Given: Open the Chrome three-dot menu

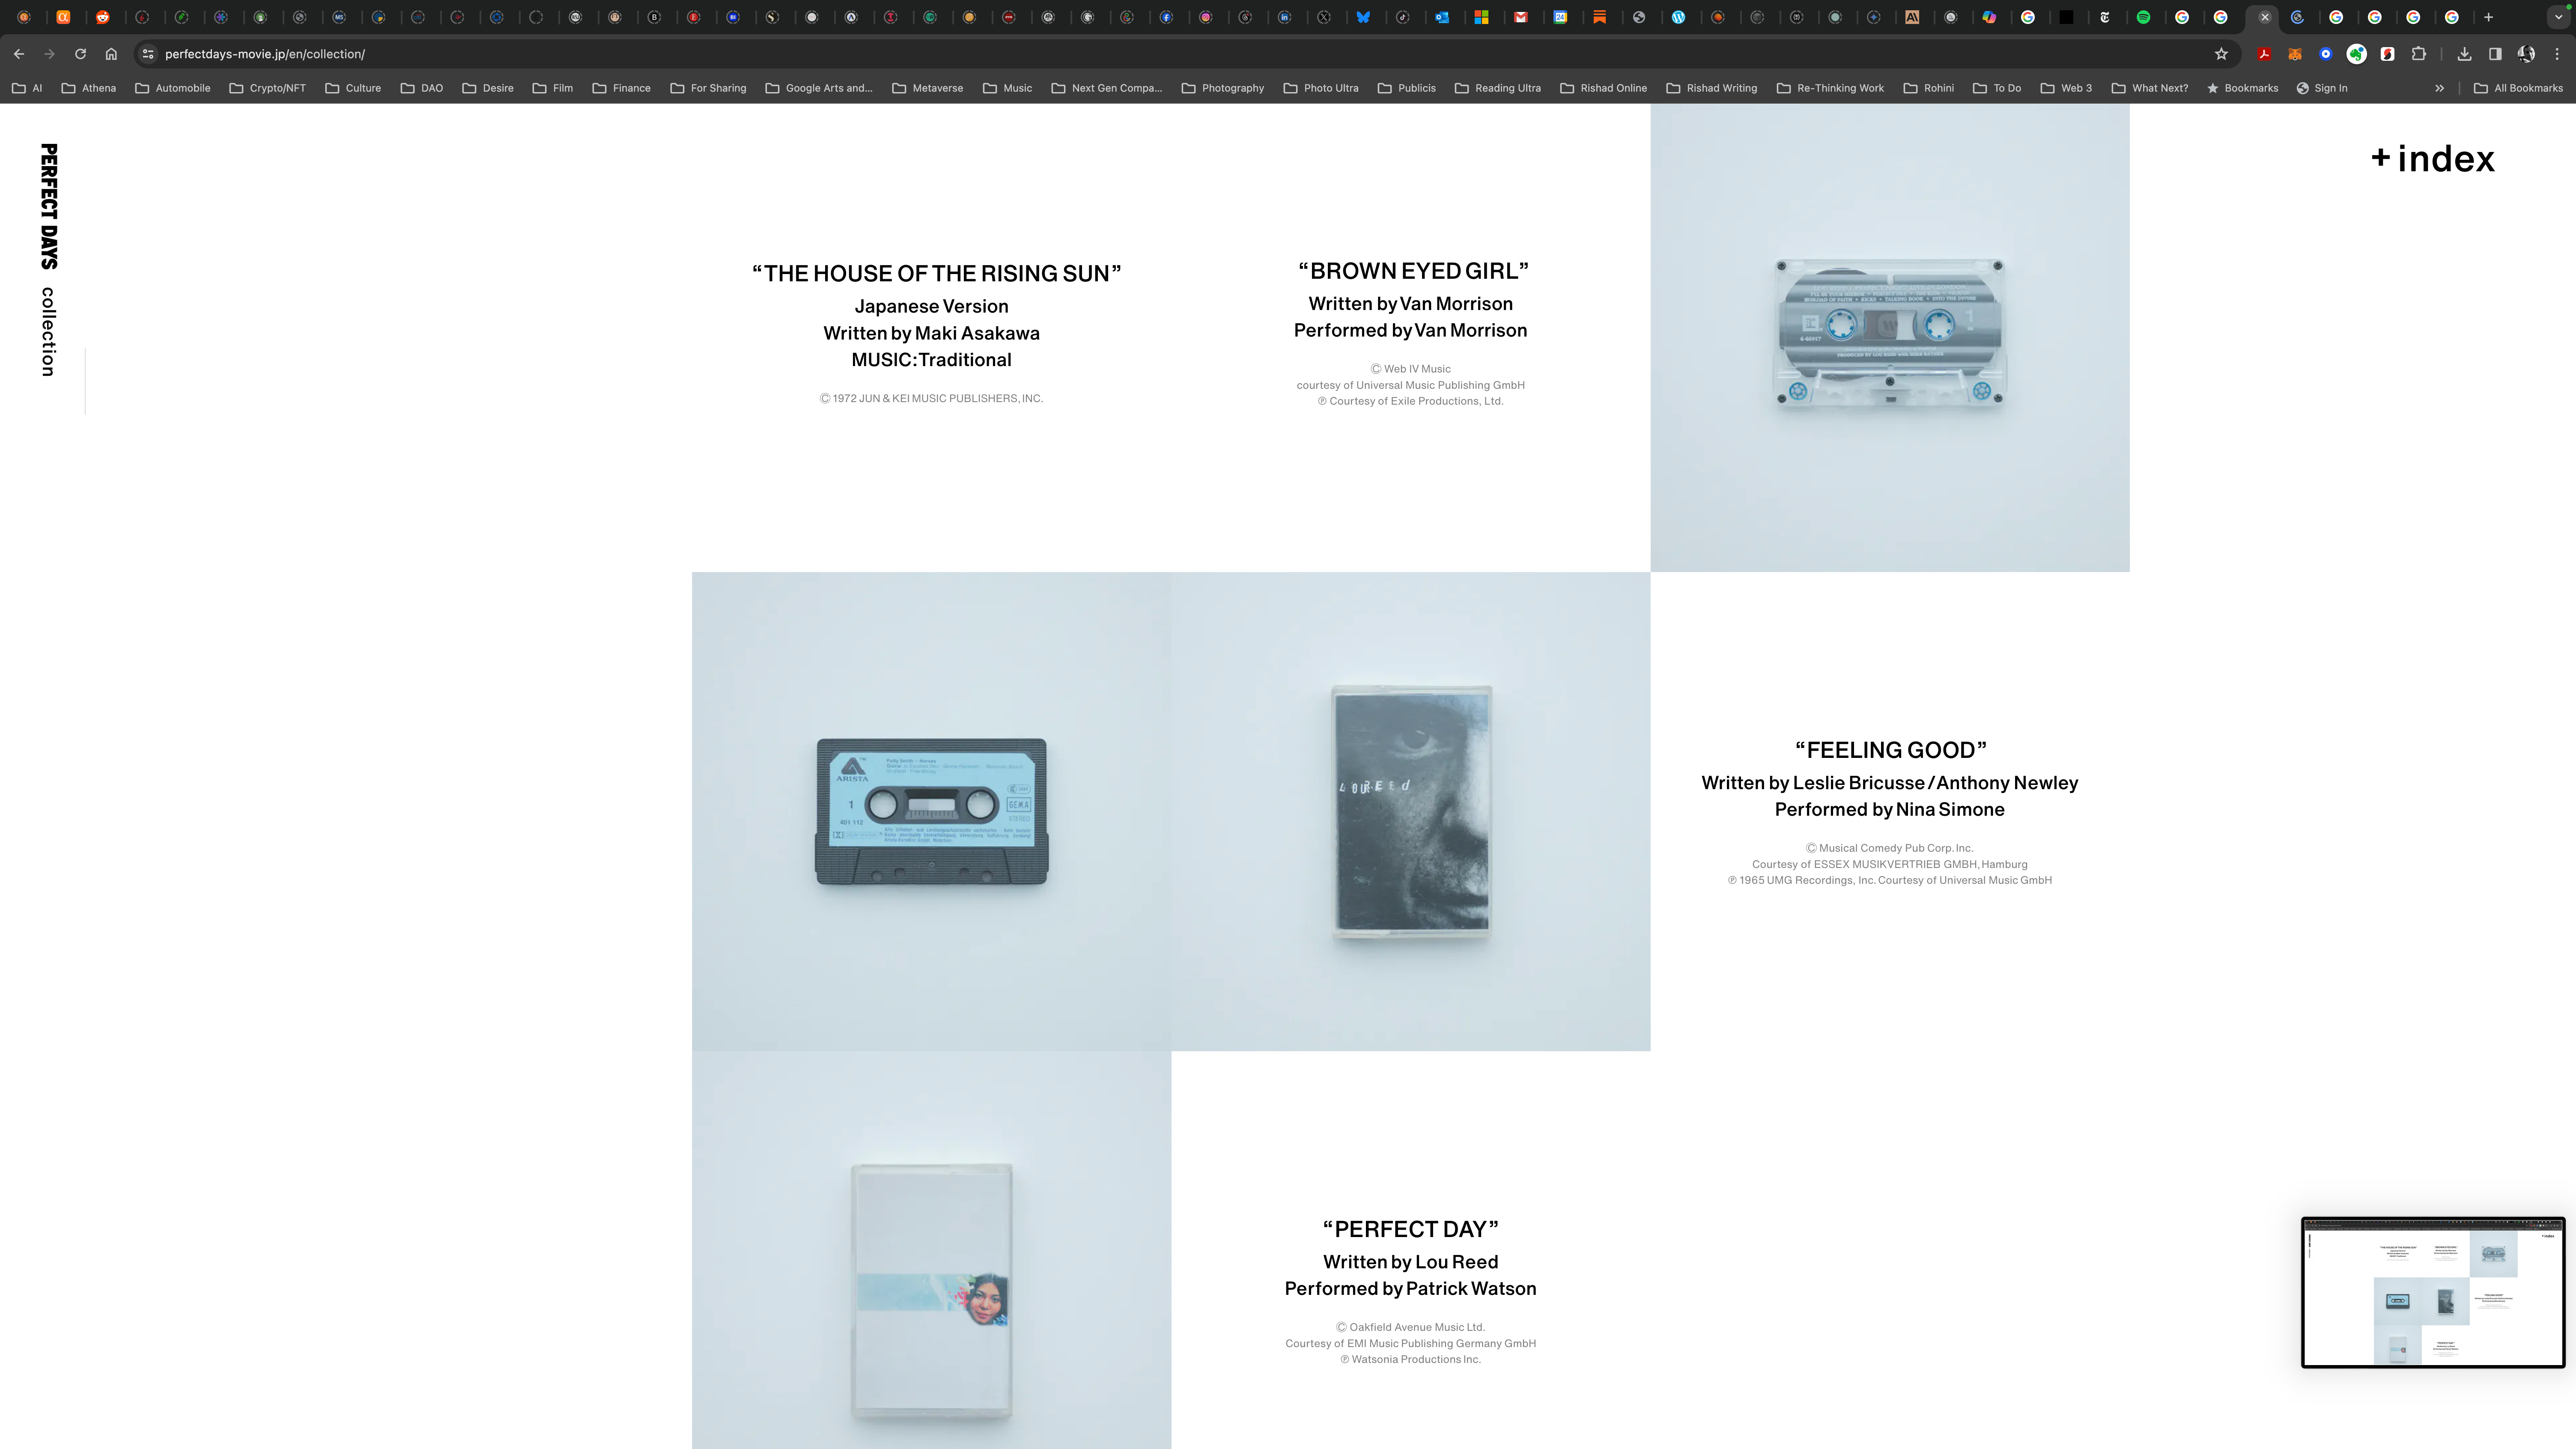Looking at the screenshot, I should (2557, 54).
